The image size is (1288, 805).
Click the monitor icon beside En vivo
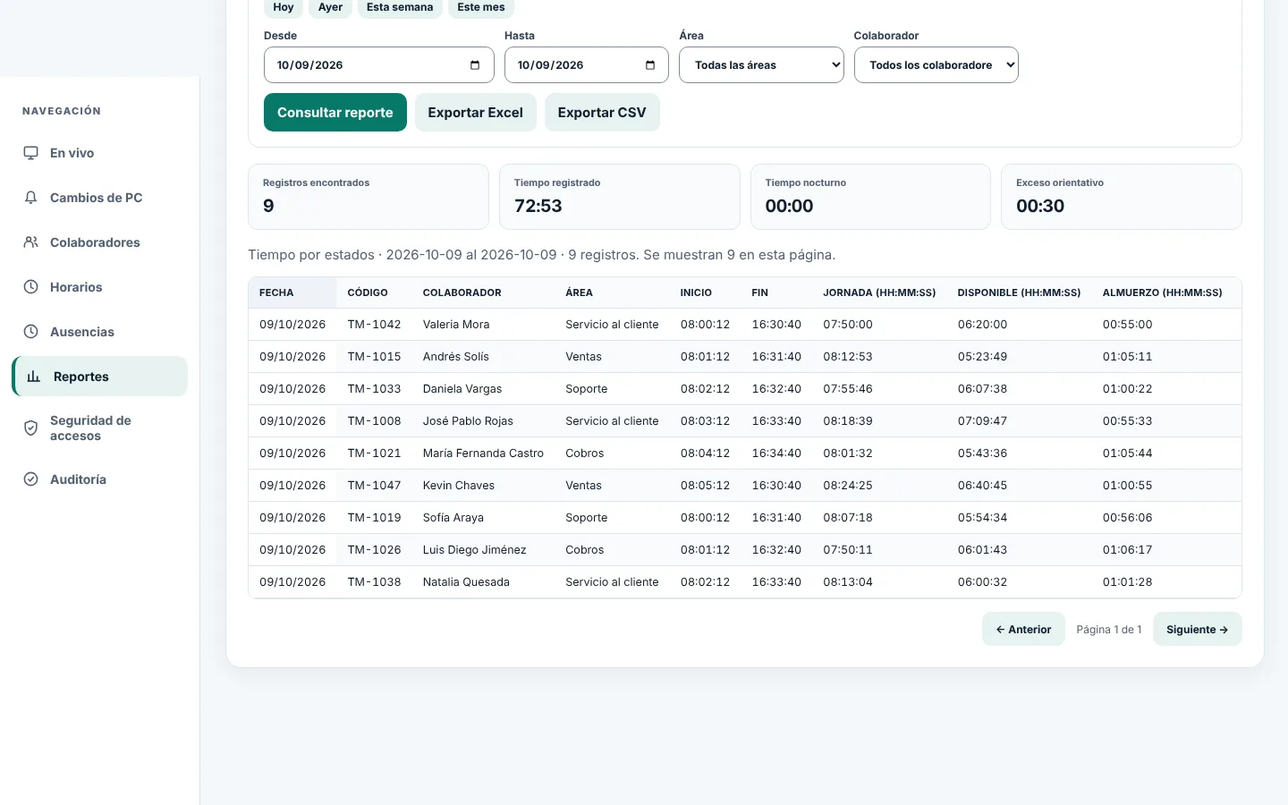point(31,153)
